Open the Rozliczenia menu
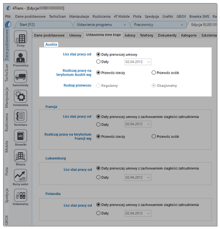This screenshot has height=229, width=220. point(102,17)
